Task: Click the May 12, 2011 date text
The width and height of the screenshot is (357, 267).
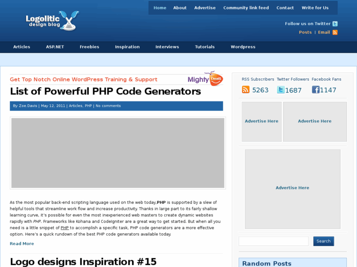Action: point(53,106)
